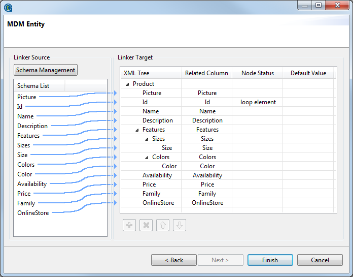Select the OnlineStore row in XML tree
Image resolution: width=353 pixels, height=277 pixels.
[x=158, y=203]
